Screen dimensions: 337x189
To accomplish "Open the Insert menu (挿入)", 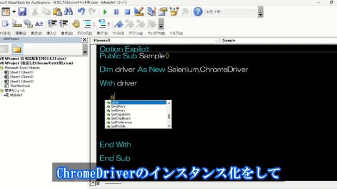I will 52,33.
